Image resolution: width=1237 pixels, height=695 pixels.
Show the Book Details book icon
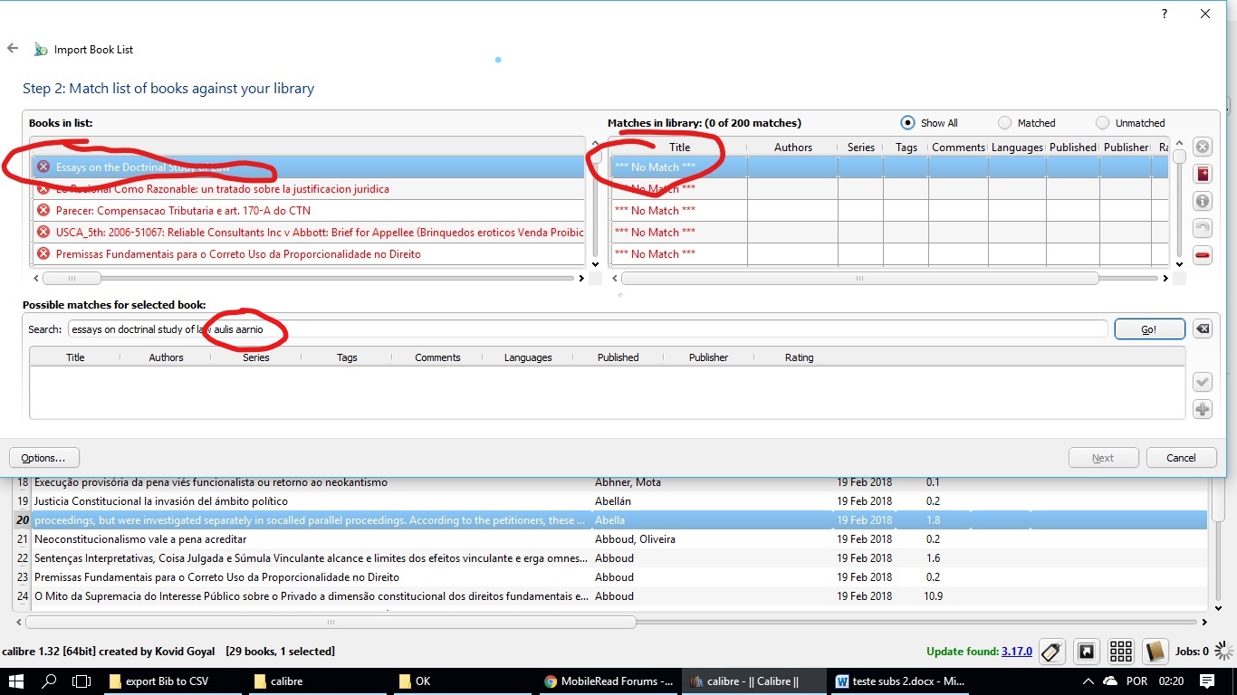pyautogui.click(x=1155, y=651)
